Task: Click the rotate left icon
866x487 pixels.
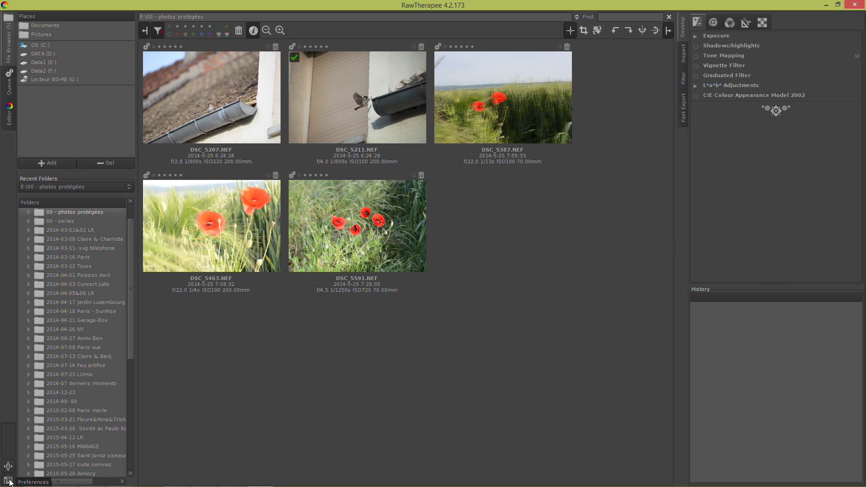Action: point(615,31)
